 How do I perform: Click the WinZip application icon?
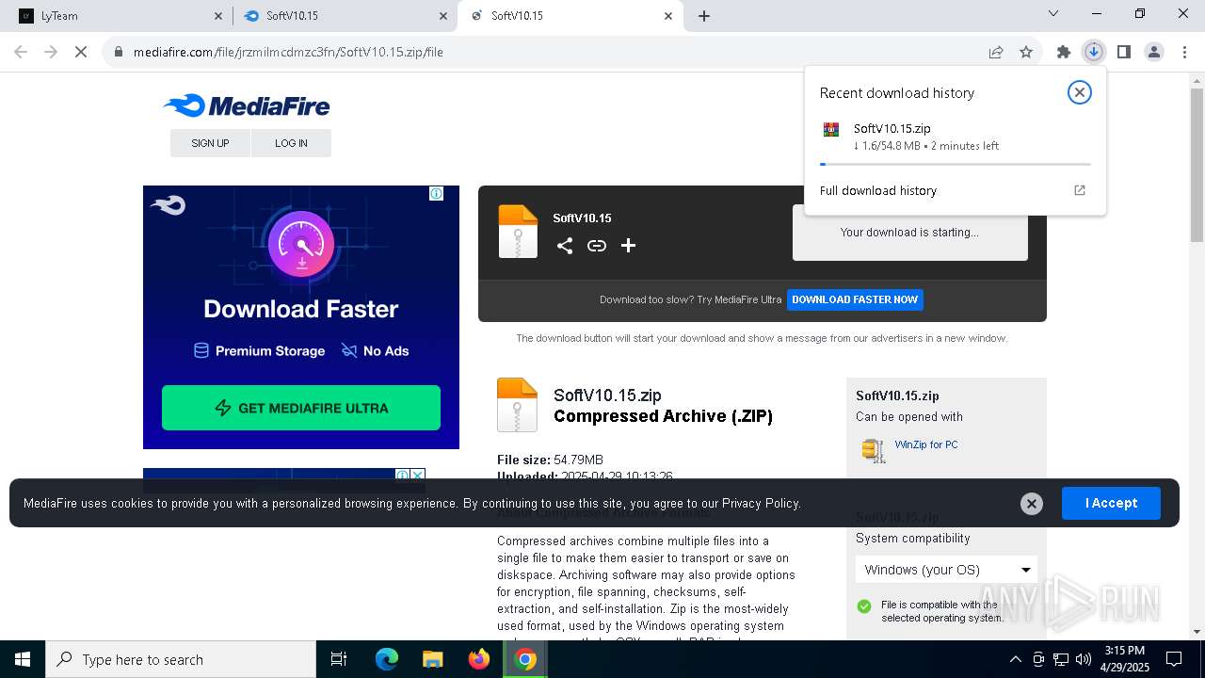(x=874, y=450)
